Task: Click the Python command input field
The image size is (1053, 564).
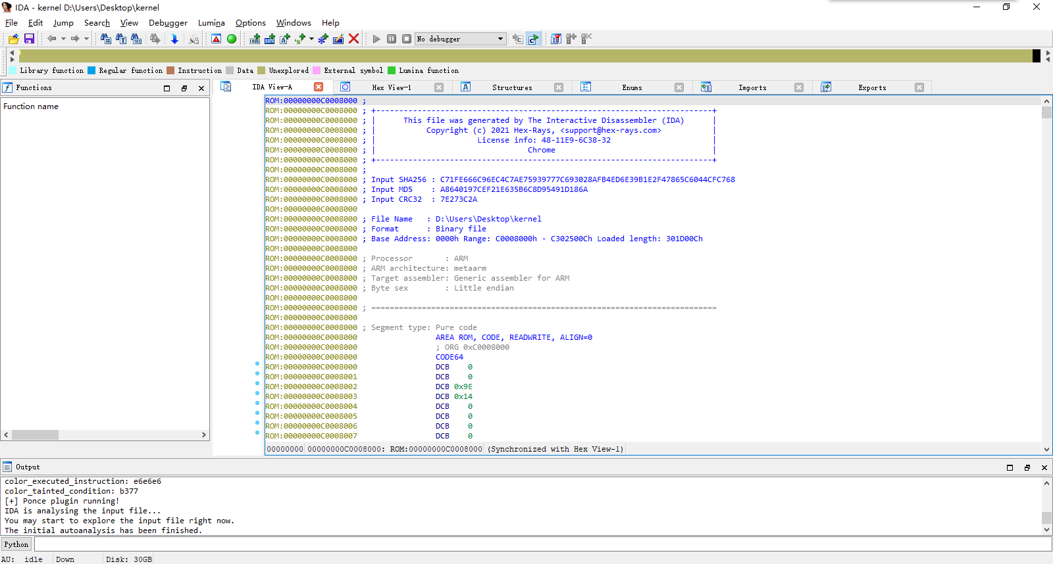Action: click(542, 544)
